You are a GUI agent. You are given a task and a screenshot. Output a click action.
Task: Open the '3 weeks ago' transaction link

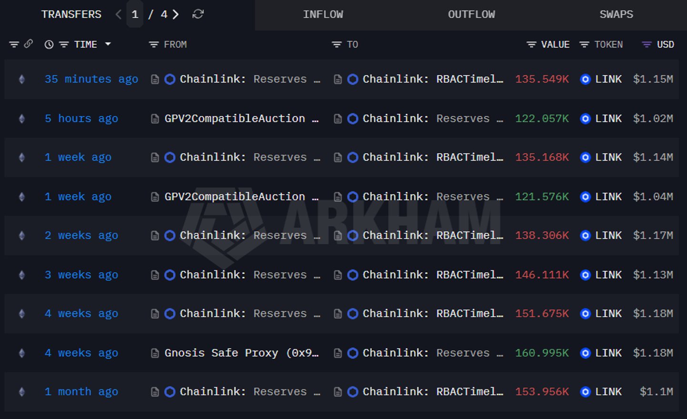click(x=81, y=275)
